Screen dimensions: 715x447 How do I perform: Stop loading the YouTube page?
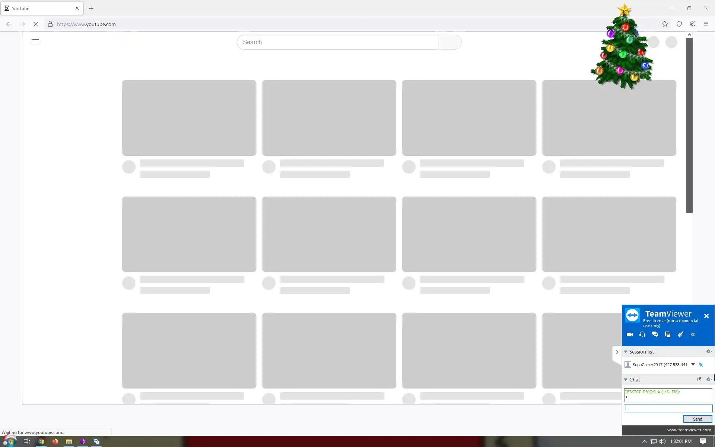(x=36, y=24)
